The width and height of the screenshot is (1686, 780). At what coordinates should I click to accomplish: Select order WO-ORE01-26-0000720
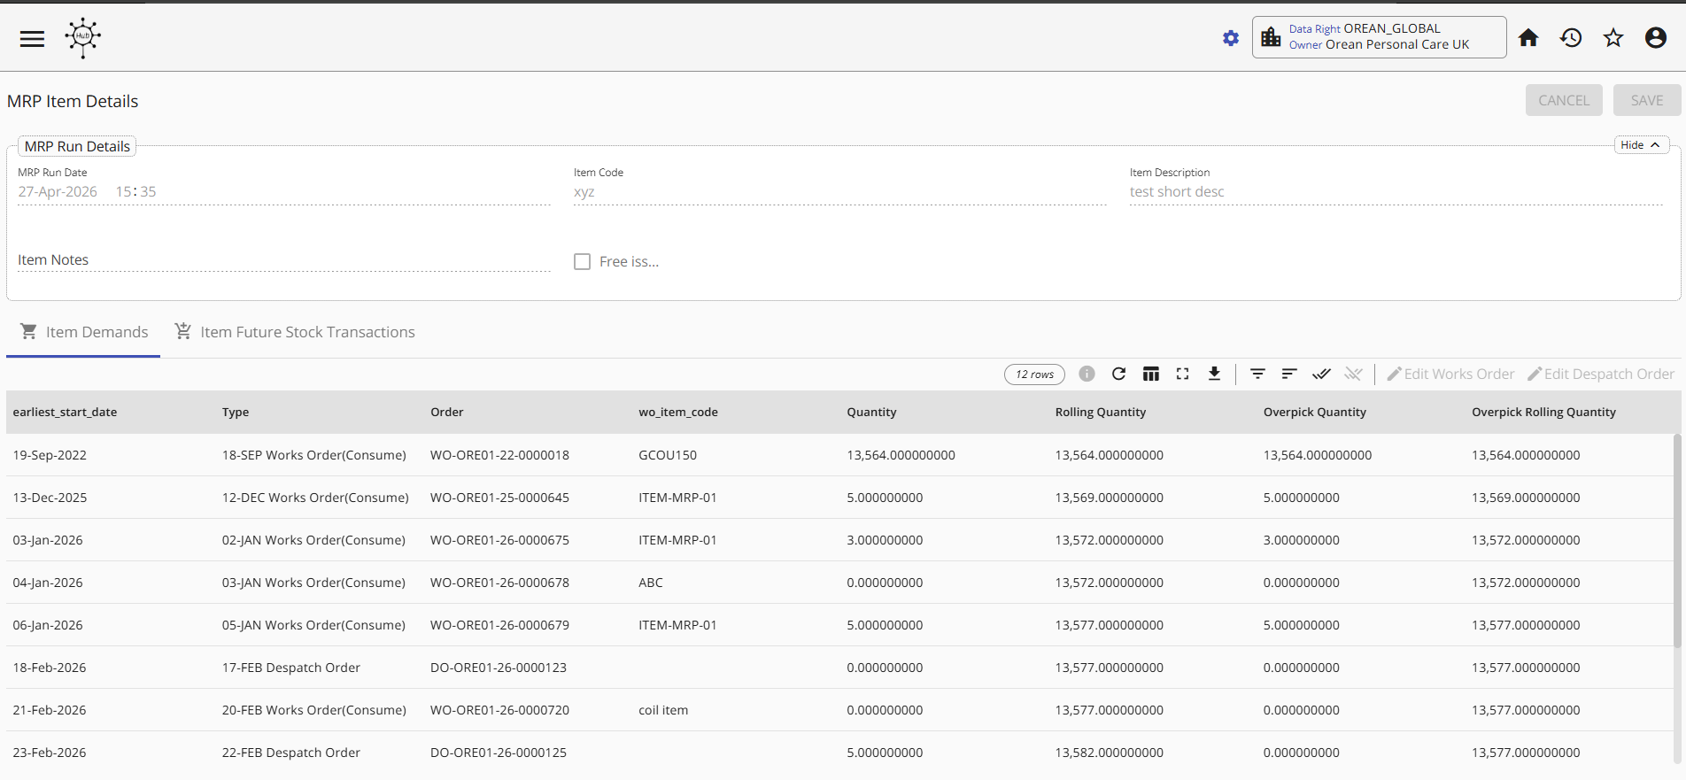click(x=499, y=710)
